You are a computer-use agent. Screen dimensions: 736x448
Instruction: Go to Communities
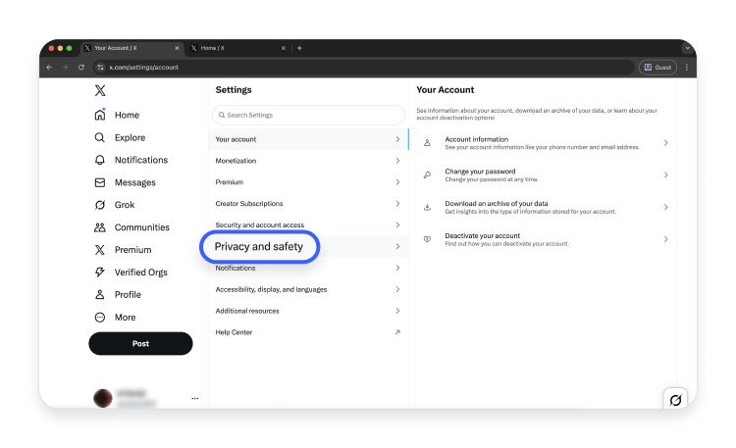pos(131,227)
